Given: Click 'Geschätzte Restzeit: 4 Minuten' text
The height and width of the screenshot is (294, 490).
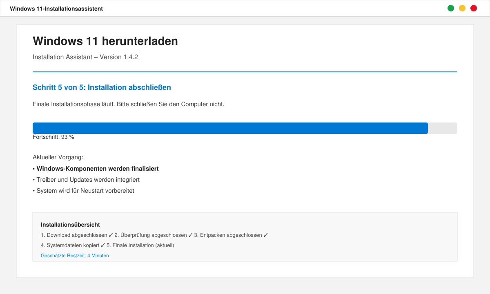Looking at the screenshot, I should point(75,256).
